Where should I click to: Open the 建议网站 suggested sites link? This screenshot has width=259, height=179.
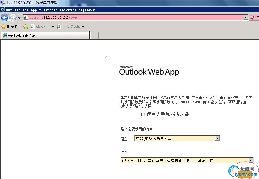[x=42, y=27]
